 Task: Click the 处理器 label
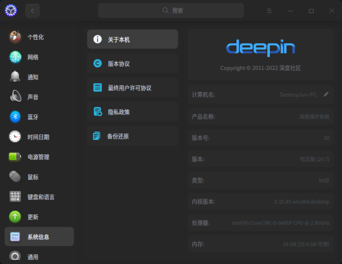[200, 223]
